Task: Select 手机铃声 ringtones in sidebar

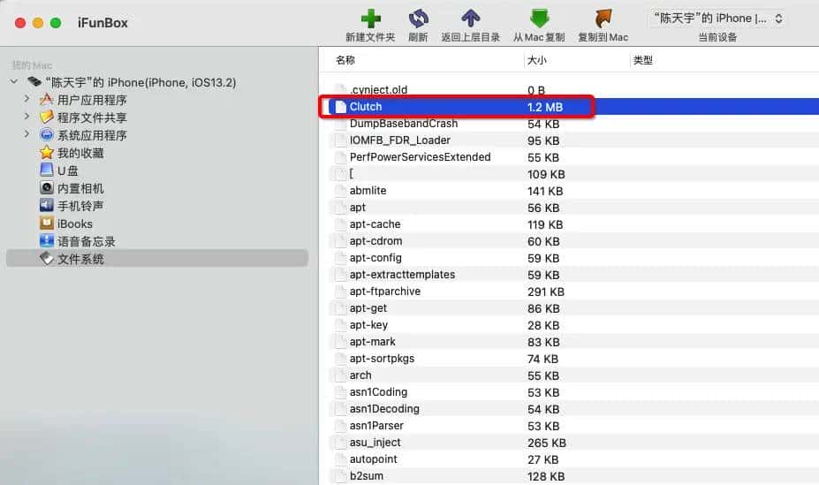Action: (x=80, y=206)
